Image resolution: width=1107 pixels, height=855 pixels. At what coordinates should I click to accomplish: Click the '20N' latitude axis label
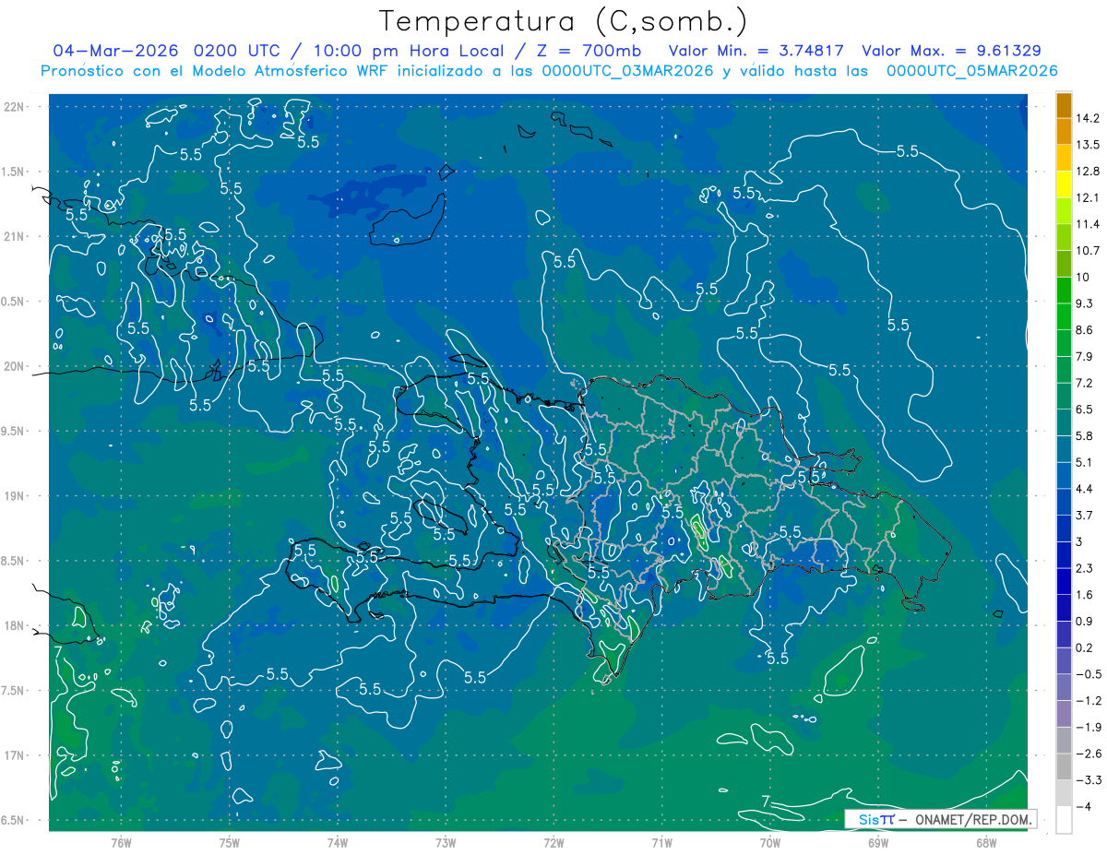tap(16, 366)
